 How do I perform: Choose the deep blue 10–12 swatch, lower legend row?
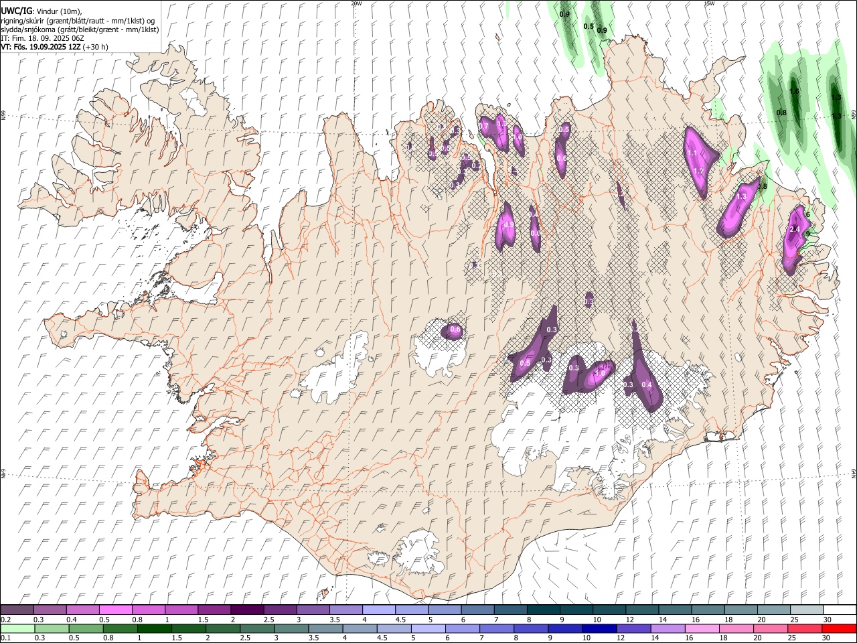599,629
